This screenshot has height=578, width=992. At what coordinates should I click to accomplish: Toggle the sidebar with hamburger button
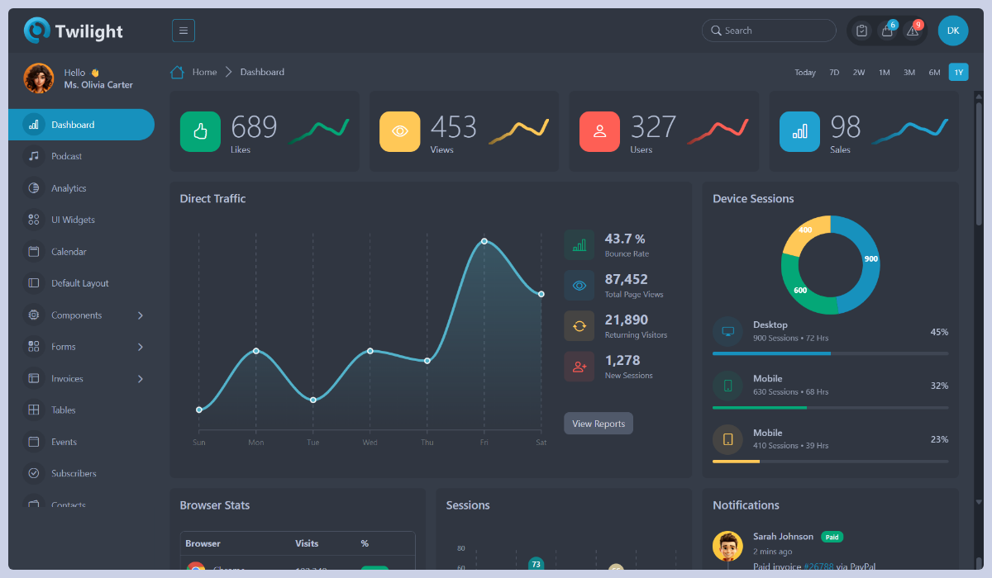point(183,30)
